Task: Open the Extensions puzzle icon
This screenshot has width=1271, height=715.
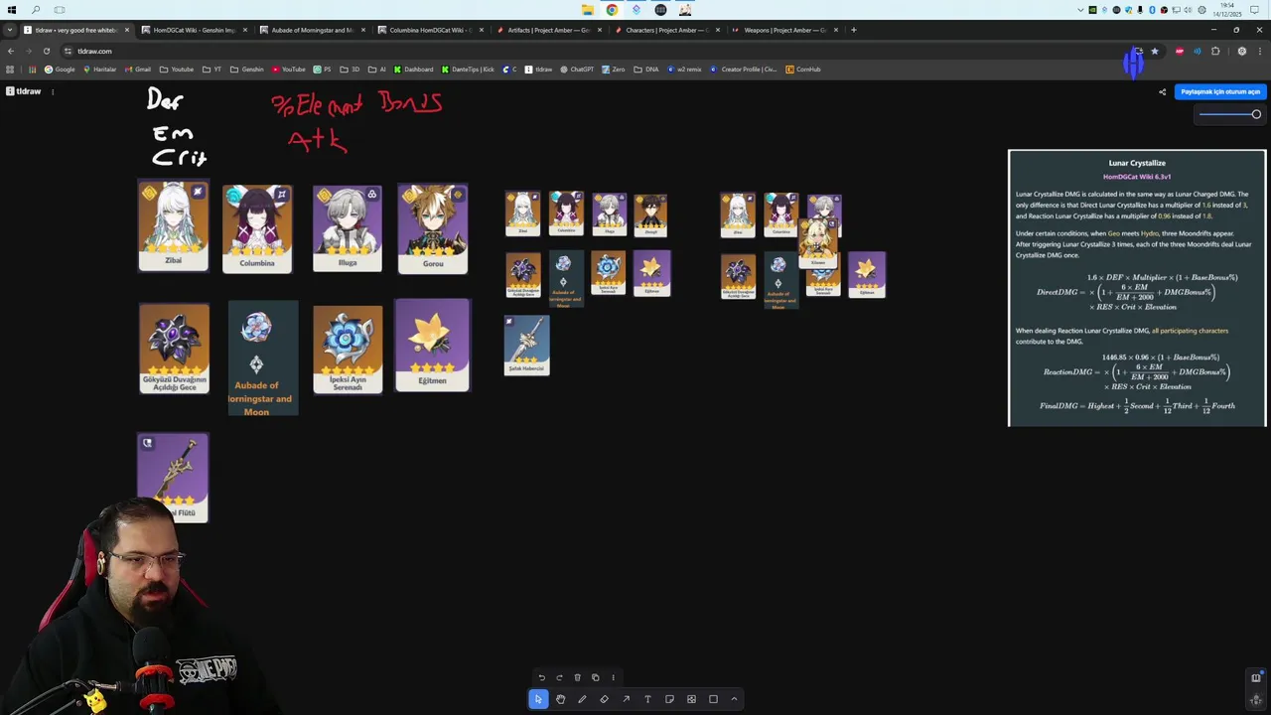Action: (1215, 51)
